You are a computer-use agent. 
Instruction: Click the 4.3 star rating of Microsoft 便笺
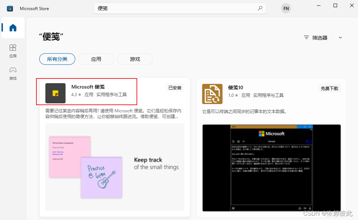click(76, 94)
